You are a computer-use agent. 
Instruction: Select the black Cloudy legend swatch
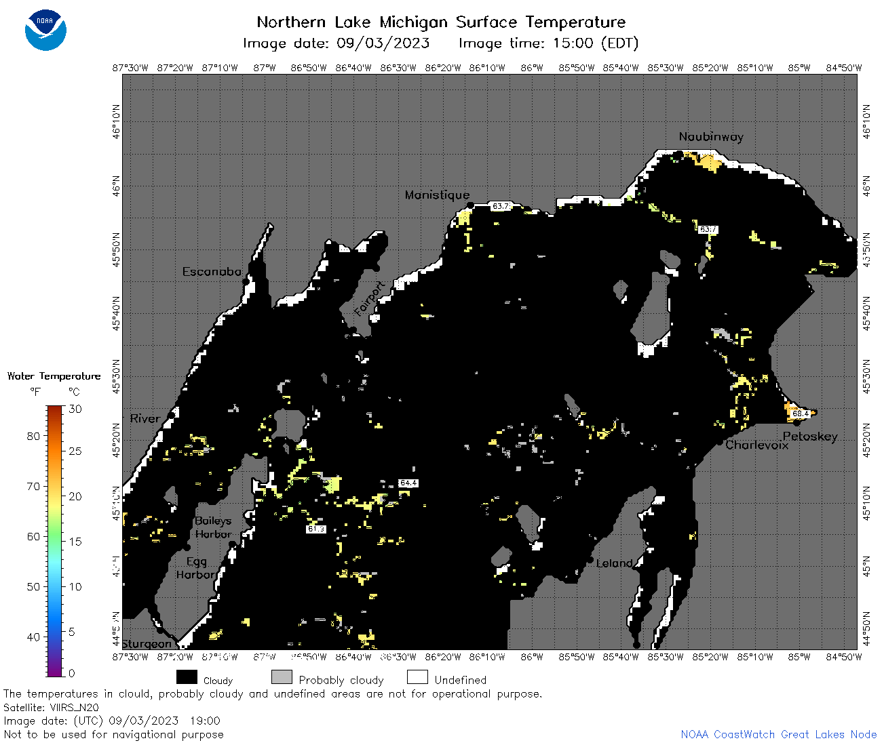click(187, 677)
